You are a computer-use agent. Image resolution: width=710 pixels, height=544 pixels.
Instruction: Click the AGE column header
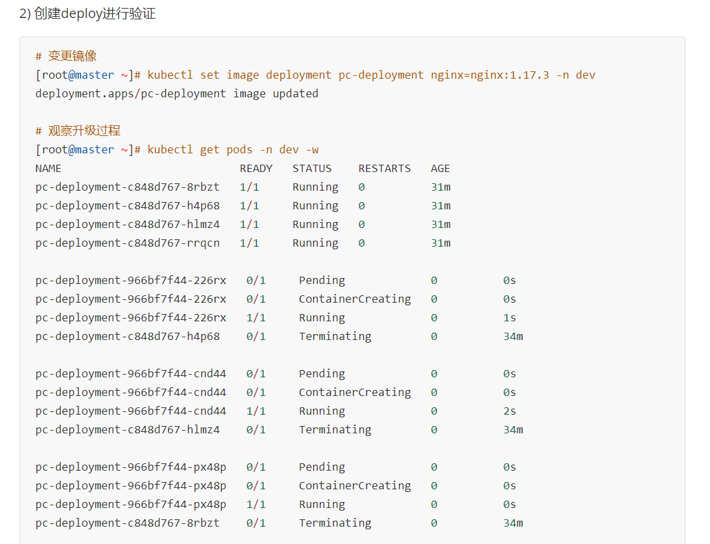pyautogui.click(x=440, y=169)
